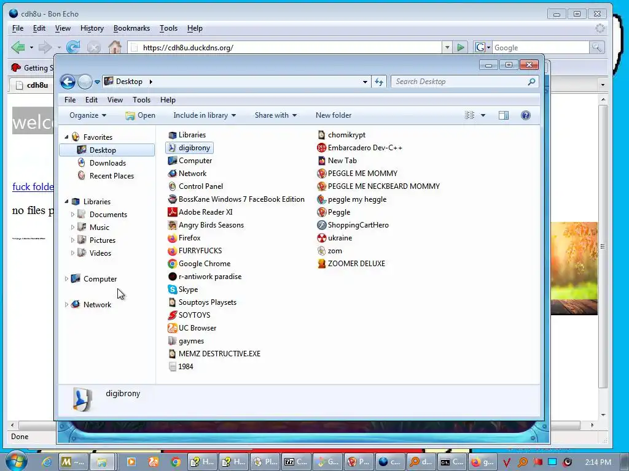
Task: Select the ukraine file with radiation icon
Action: click(335, 238)
